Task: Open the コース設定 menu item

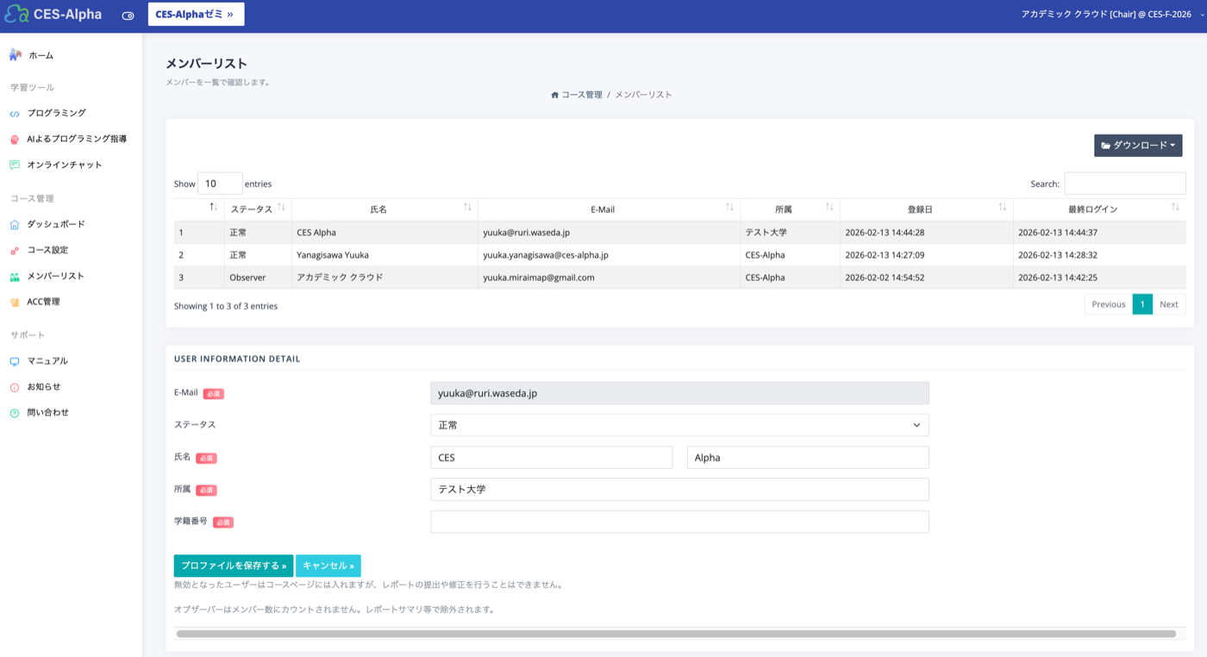Action: pyautogui.click(x=47, y=250)
